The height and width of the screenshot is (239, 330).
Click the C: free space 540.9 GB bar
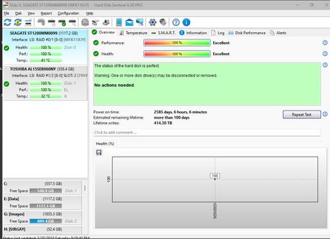pyautogui.click(x=46, y=191)
